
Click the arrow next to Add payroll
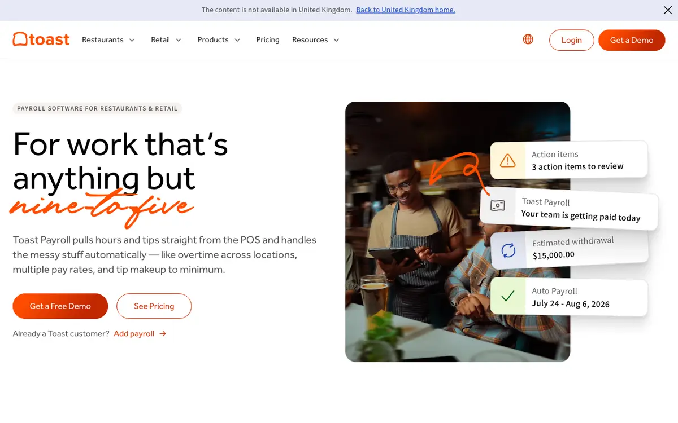pos(163,334)
